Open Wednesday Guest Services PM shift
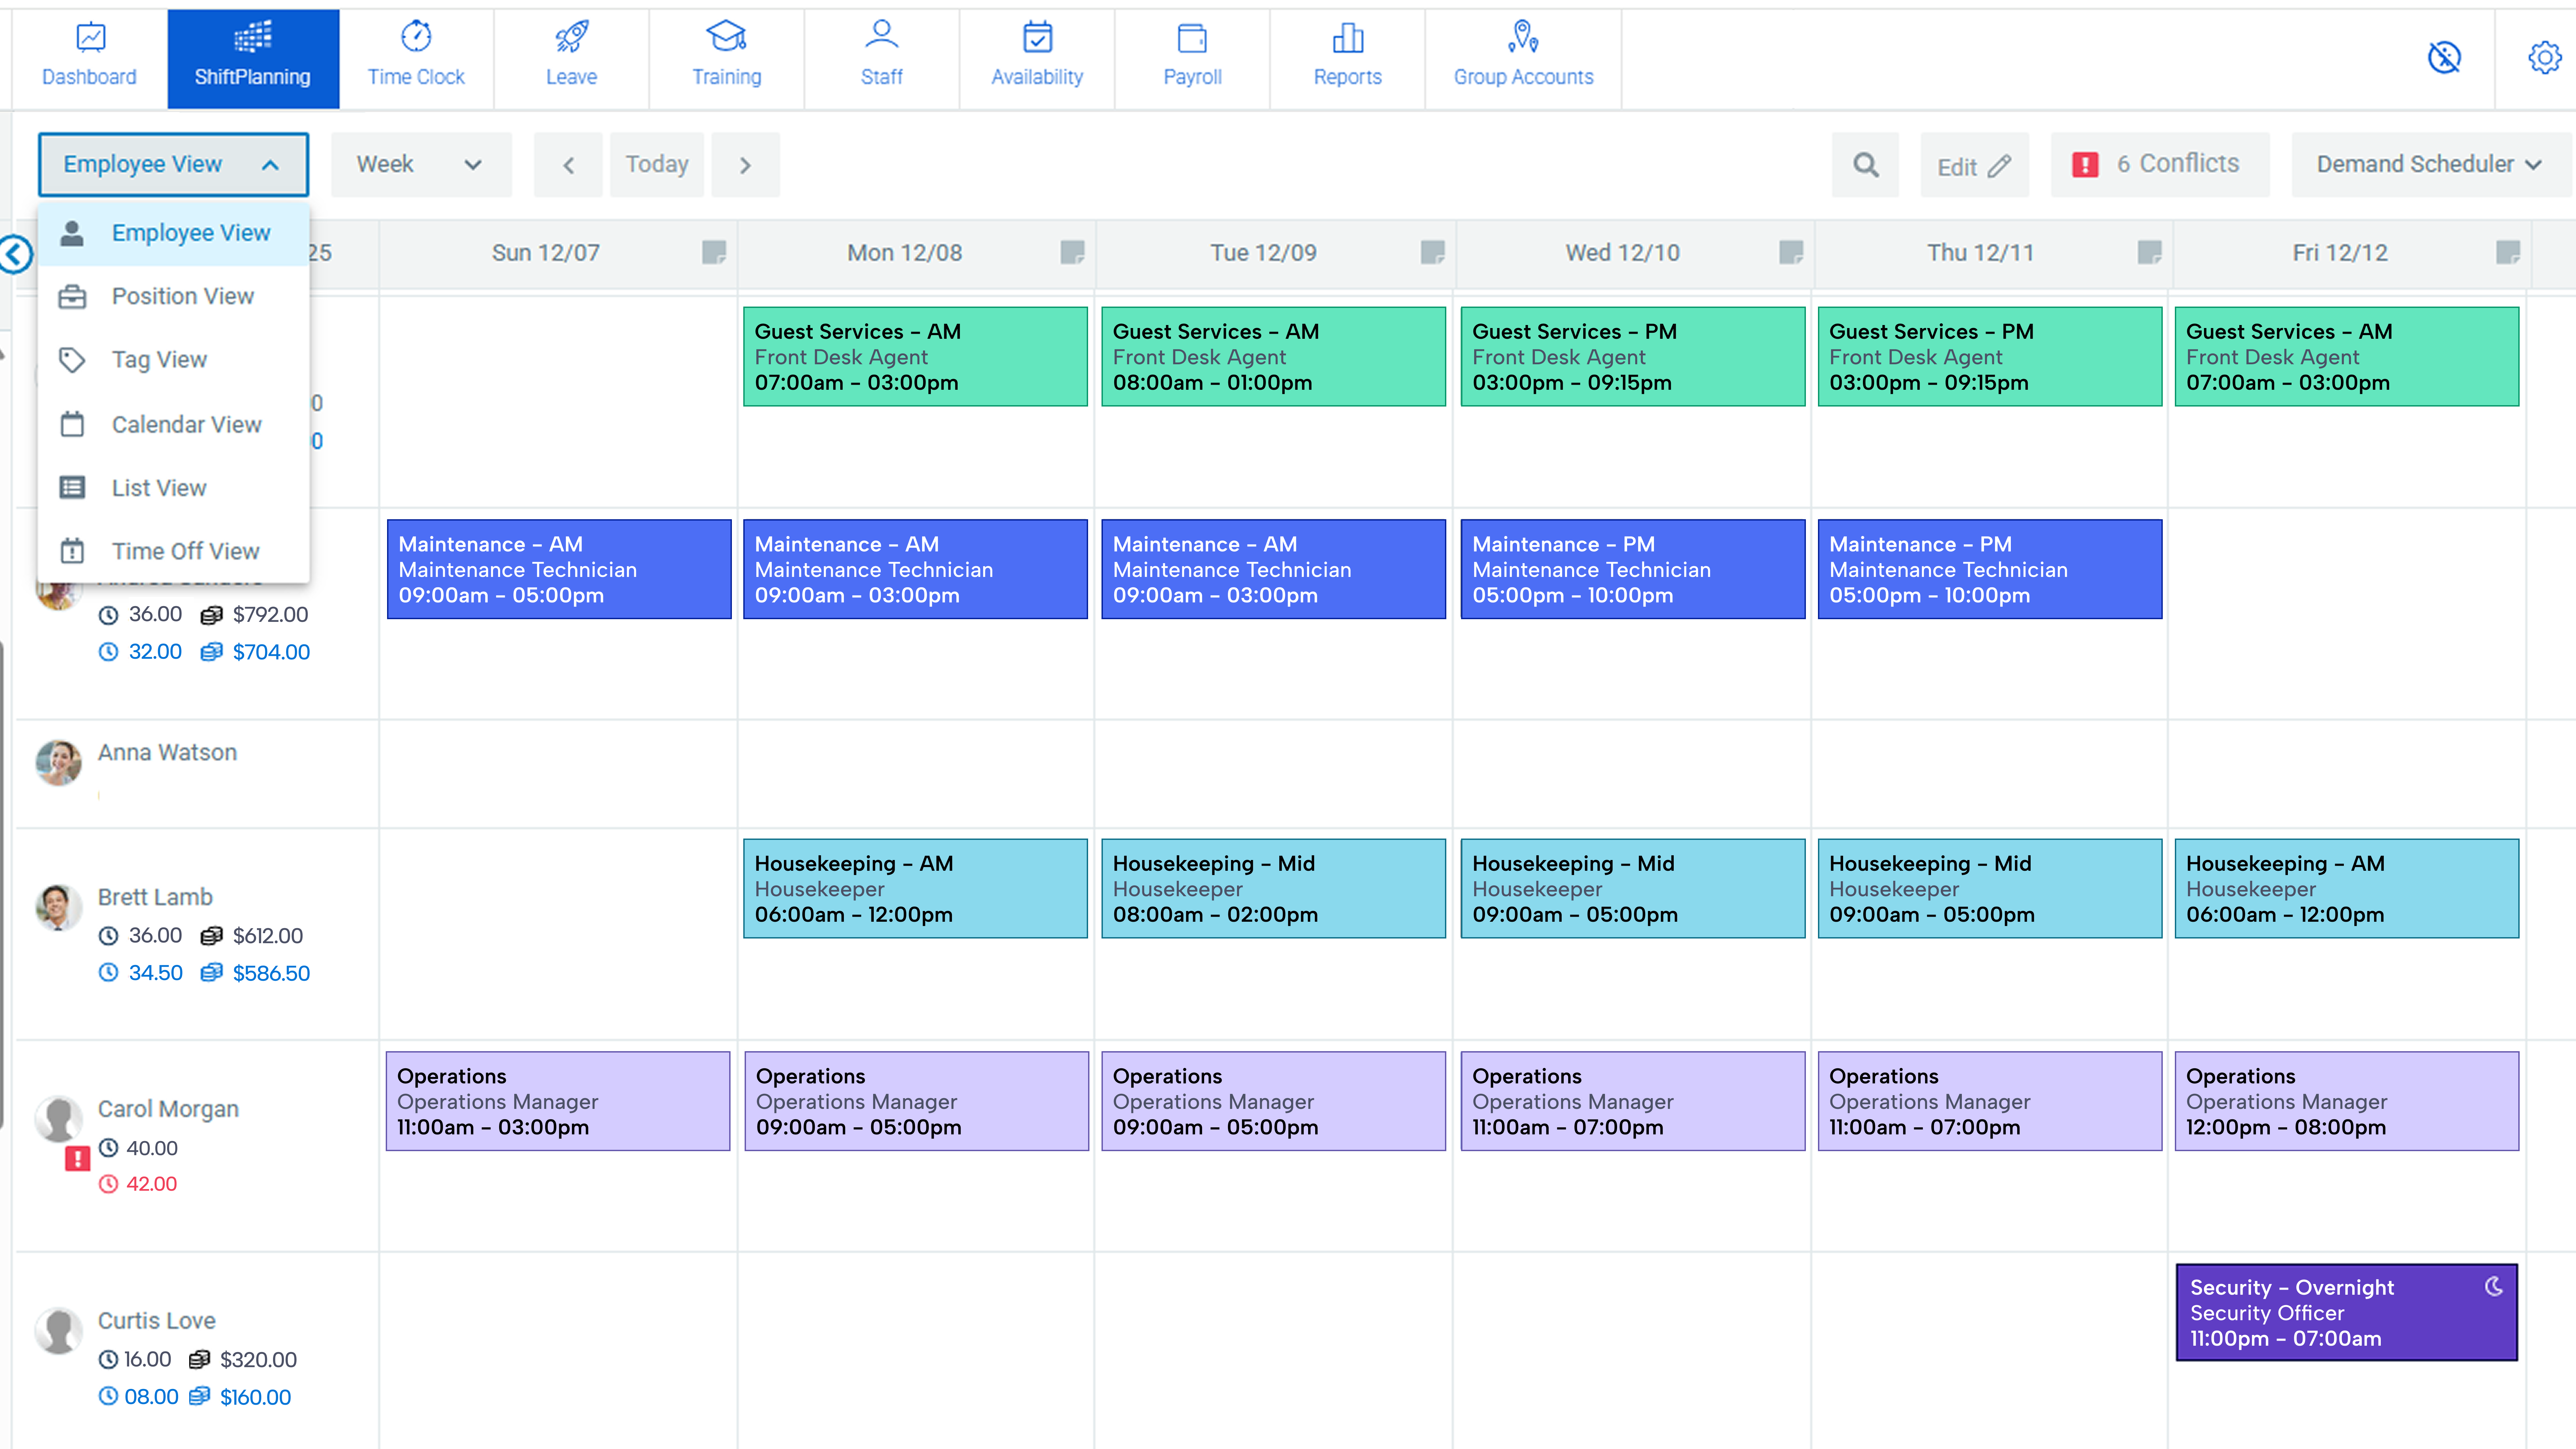 pos(1633,357)
